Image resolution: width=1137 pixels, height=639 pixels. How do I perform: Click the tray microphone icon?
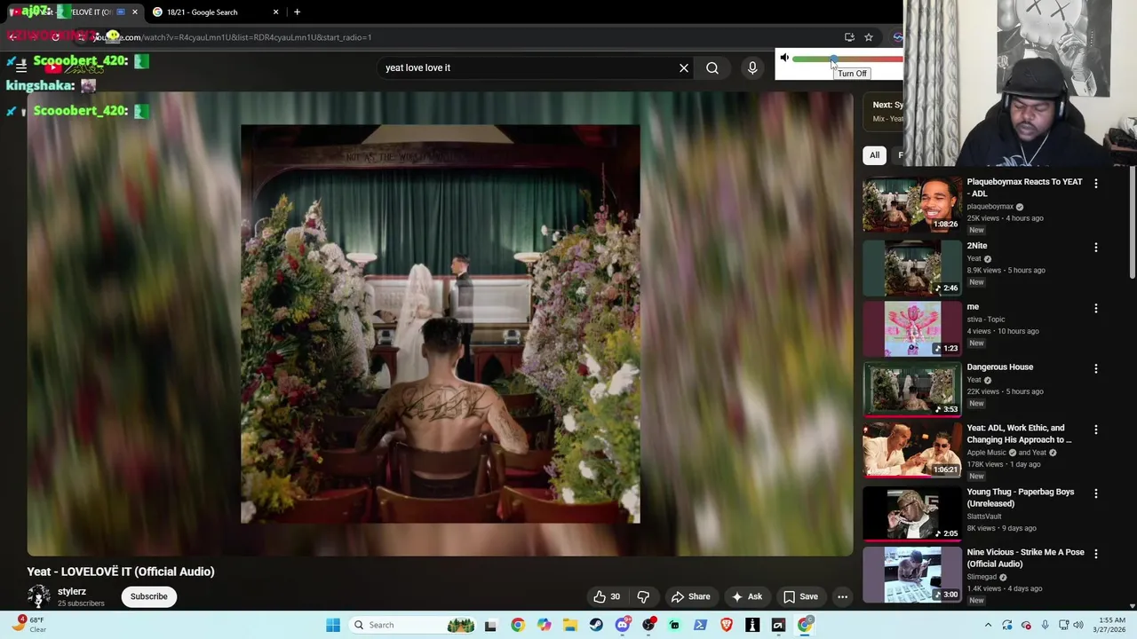point(1045,625)
